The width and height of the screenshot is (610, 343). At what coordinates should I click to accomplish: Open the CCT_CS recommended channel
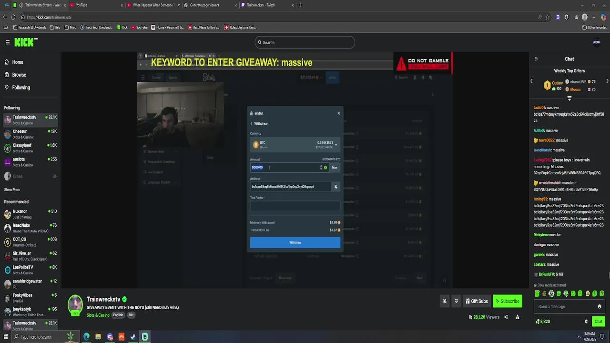[x=30, y=242]
